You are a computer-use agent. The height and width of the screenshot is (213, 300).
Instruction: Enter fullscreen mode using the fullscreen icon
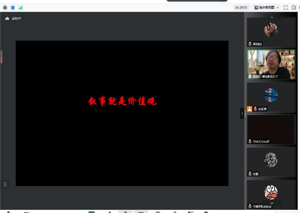tap(286, 8)
